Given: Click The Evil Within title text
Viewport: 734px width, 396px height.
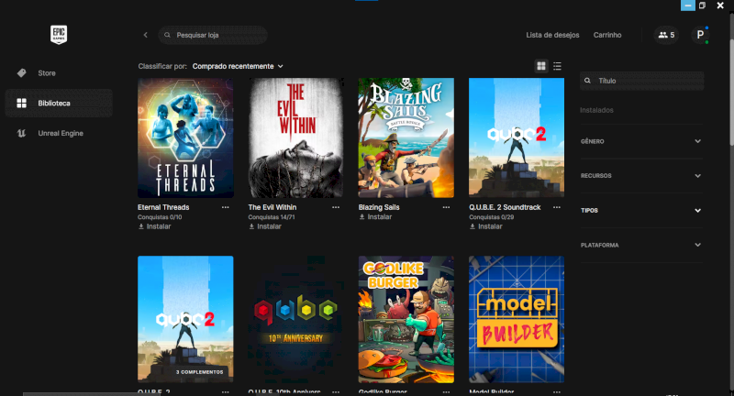Looking at the screenshot, I should coord(272,207).
